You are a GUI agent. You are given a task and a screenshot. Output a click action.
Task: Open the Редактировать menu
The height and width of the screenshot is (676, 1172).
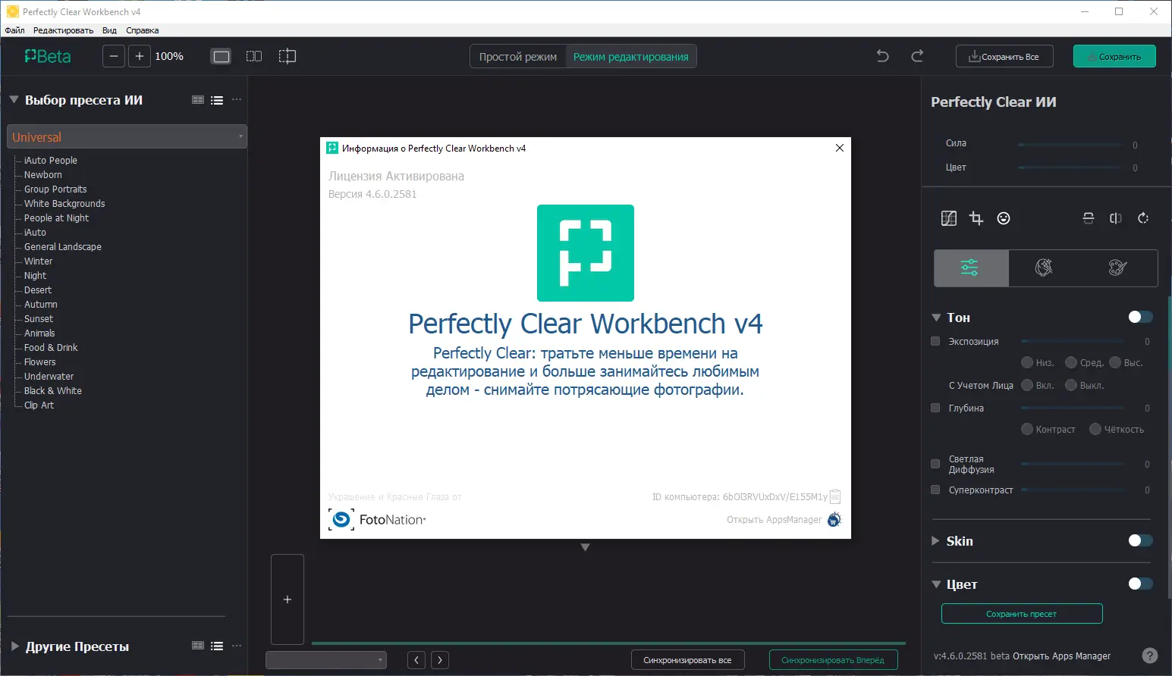[63, 30]
